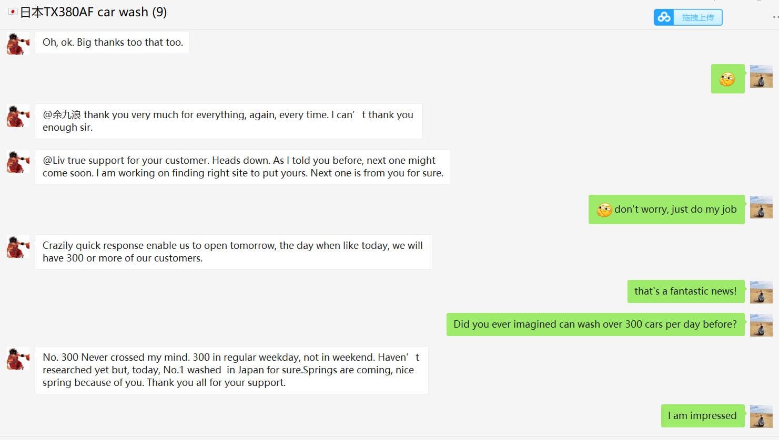Click avatar beside '@Liv true support' message

pos(18,162)
